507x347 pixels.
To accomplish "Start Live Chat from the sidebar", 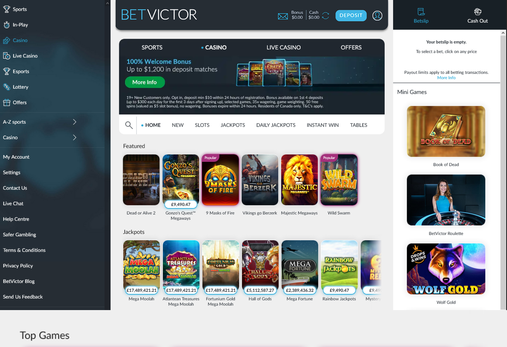I will coord(13,203).
